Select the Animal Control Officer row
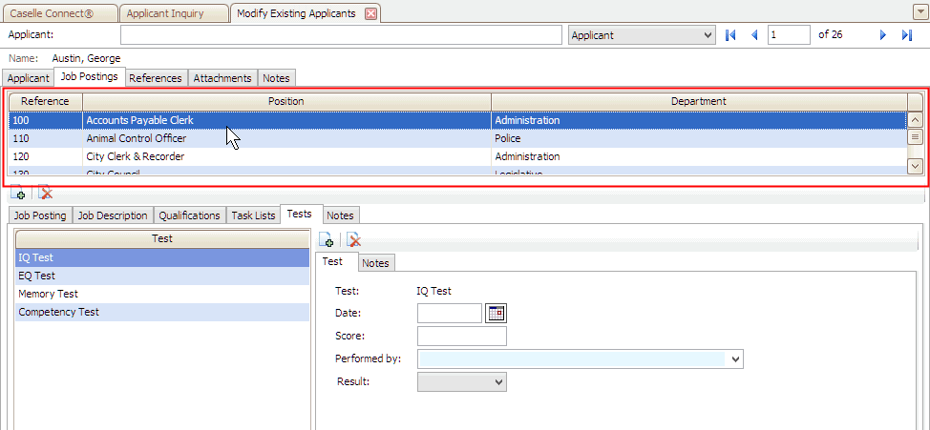Image resolution: width=930 pixels, height=430 pixels. coord(136,138)
